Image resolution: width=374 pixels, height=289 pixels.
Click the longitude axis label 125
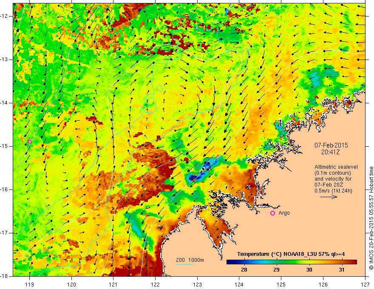pyautogui.click(x=281, y=284)
